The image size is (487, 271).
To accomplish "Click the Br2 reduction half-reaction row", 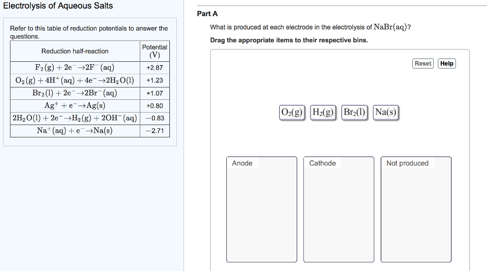I will coord(75,93).
